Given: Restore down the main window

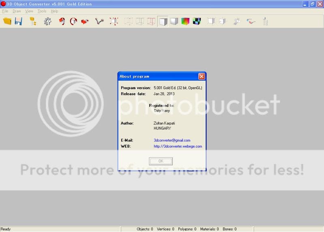Looking at the screenshot, I should pos(312,4).
